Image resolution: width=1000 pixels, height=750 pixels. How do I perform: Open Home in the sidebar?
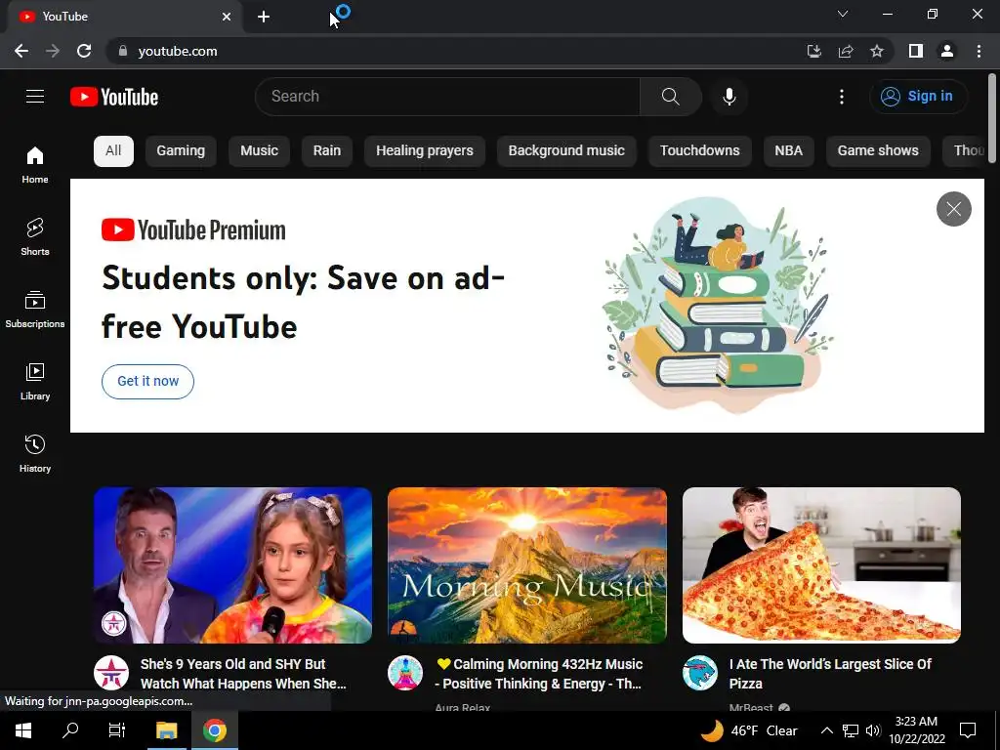pos(35,164)
